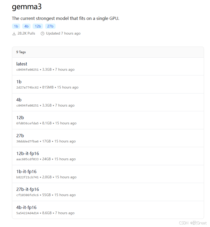Select the 27b size badge
The height and width of the screenshot is (227, 210).
point(50,26)
